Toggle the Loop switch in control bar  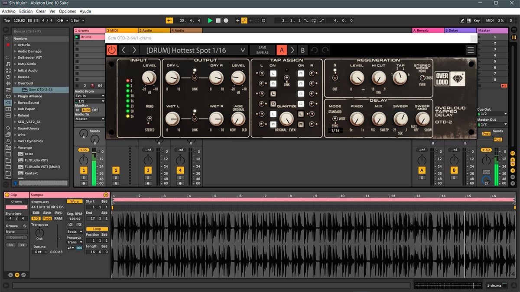(314, 20)
